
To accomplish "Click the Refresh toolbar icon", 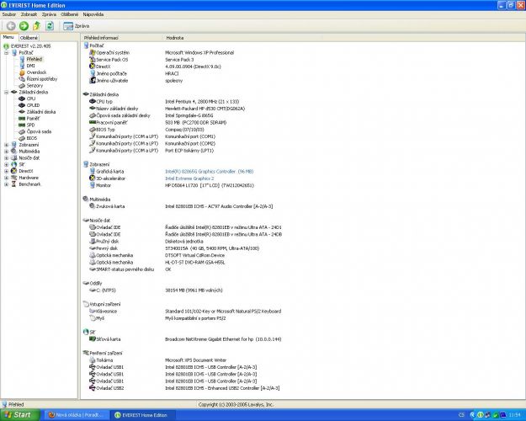I will pos(50,26).
